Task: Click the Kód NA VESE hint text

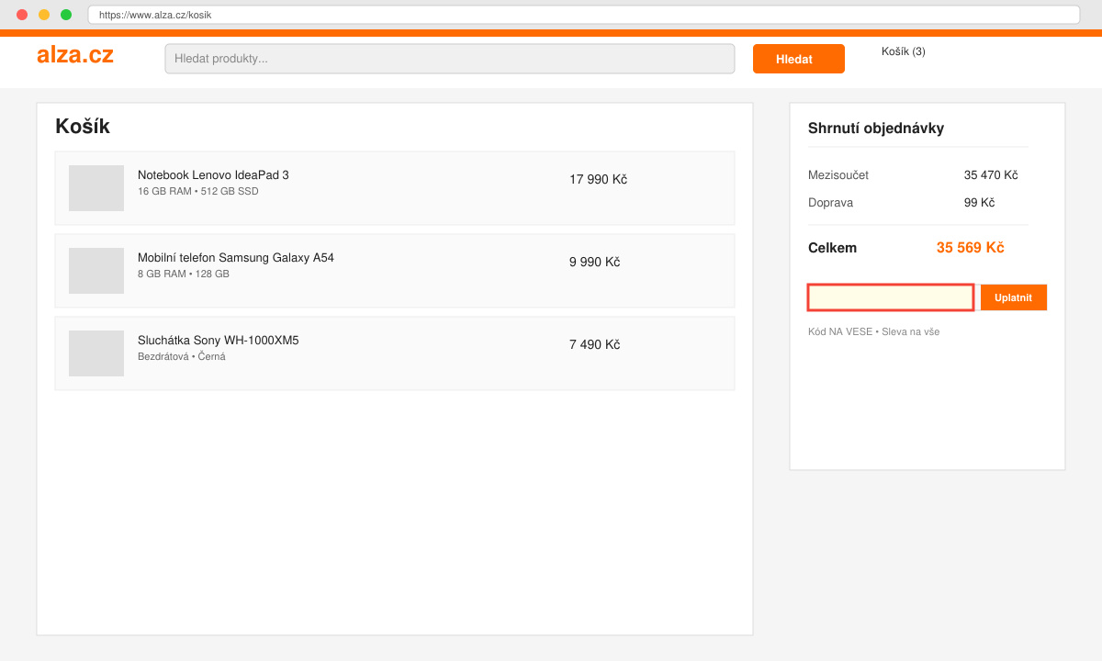Action: point(873,331)
